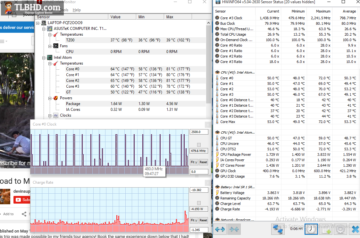Click the red YouTube Subscribe button
This screenshot has width=360, height=238.
[x=22, y=200]
